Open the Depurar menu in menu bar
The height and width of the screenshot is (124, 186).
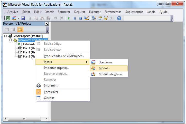(x=80, y=12)
